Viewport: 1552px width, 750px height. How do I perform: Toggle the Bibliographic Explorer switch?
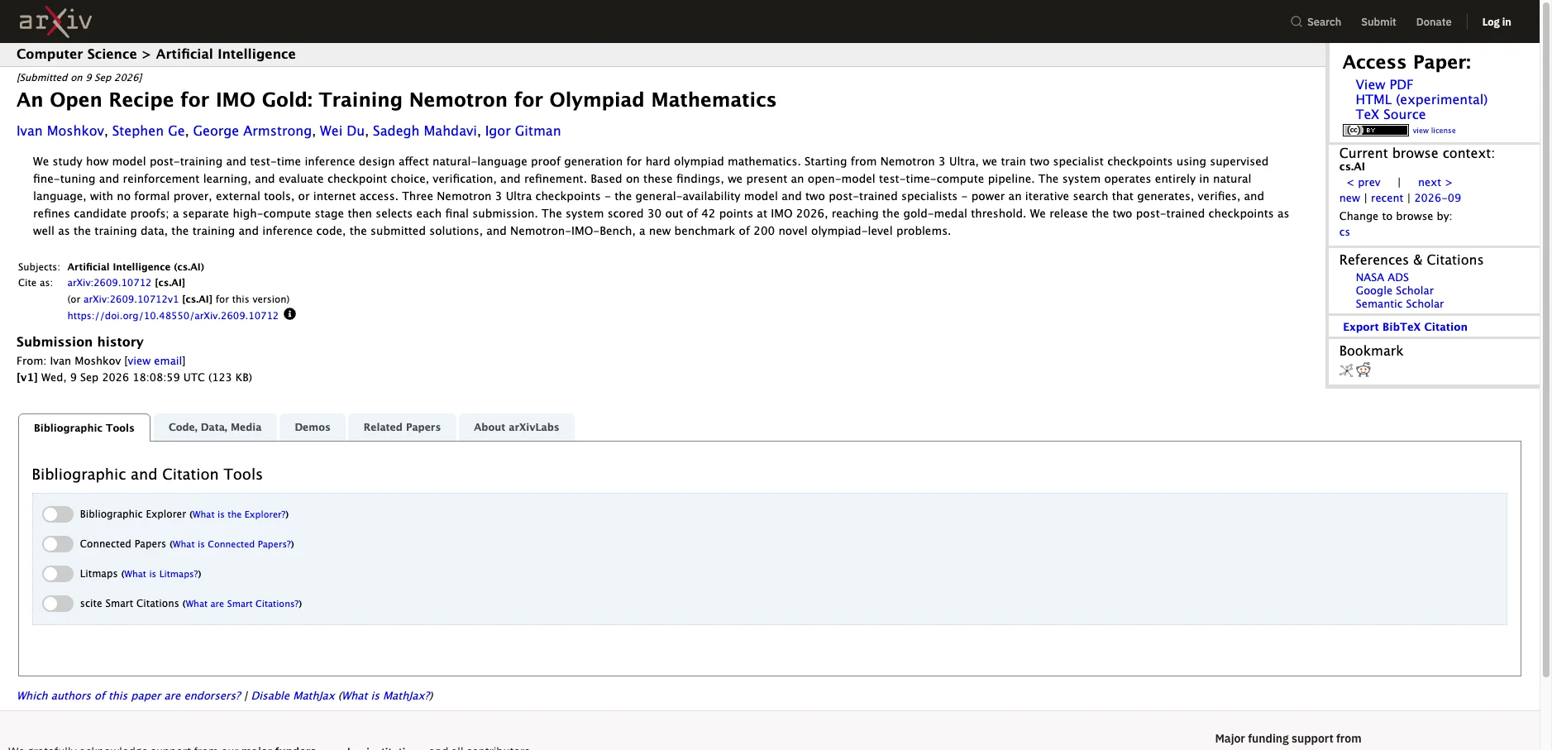click(x=58, y=514)
